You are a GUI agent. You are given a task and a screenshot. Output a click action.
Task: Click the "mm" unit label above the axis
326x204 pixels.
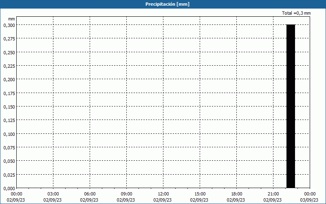[x=11, y=19]
